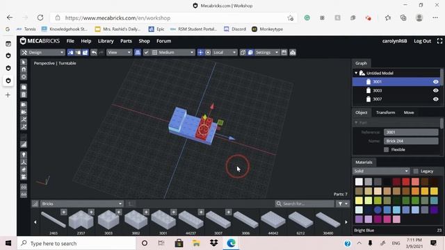Screen dimensions: 445x250
Task: Click the parts library icon left of Bricks dropdown
Action: (35, 203)
